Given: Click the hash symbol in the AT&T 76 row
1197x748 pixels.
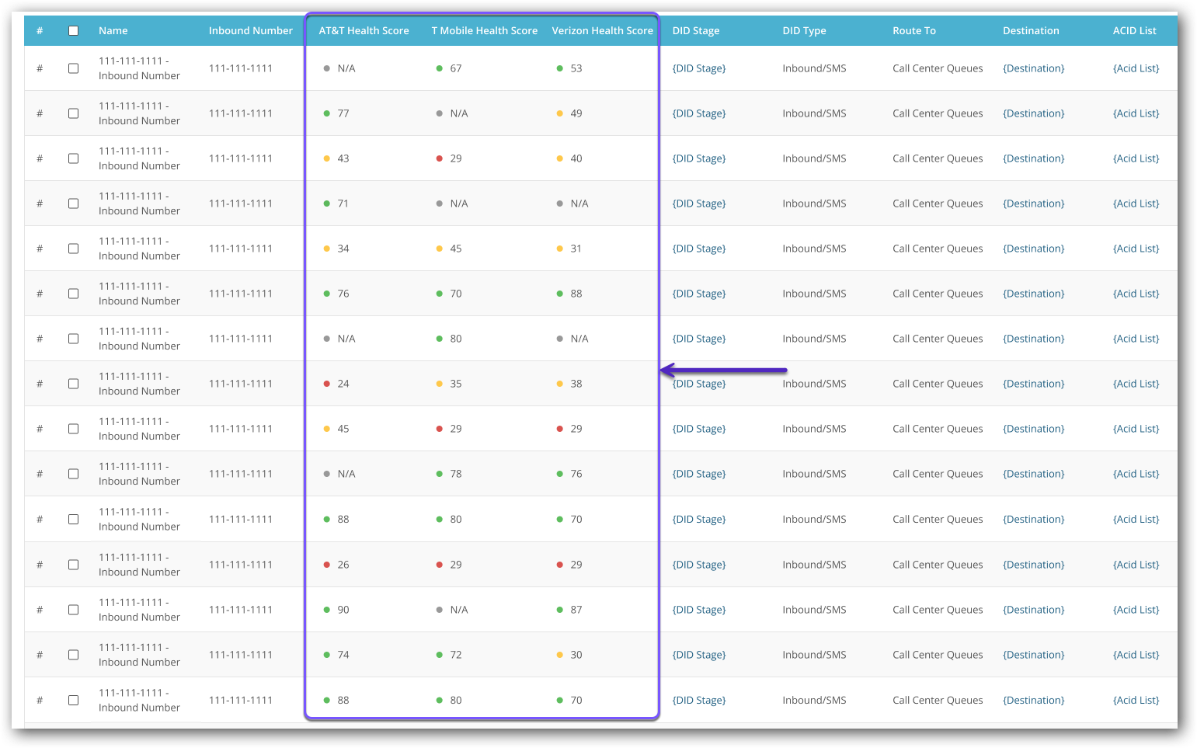Looking at the screenshot, I should 40,294.
